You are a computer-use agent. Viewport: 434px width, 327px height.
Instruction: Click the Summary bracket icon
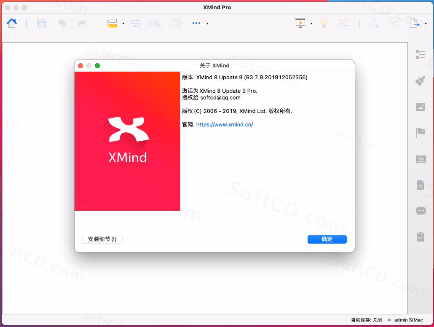(176, 23)
